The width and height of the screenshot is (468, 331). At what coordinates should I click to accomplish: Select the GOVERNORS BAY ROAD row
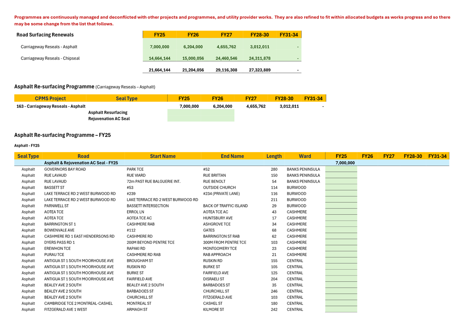click(65, 169)
